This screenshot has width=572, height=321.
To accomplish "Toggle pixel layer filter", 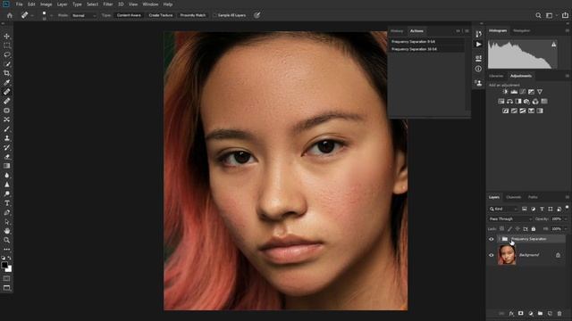I will pyautogui.click(x=525, y=209).
